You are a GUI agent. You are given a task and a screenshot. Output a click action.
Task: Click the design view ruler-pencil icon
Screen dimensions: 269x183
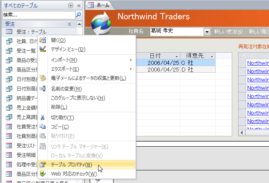click(x=43, y=49)
